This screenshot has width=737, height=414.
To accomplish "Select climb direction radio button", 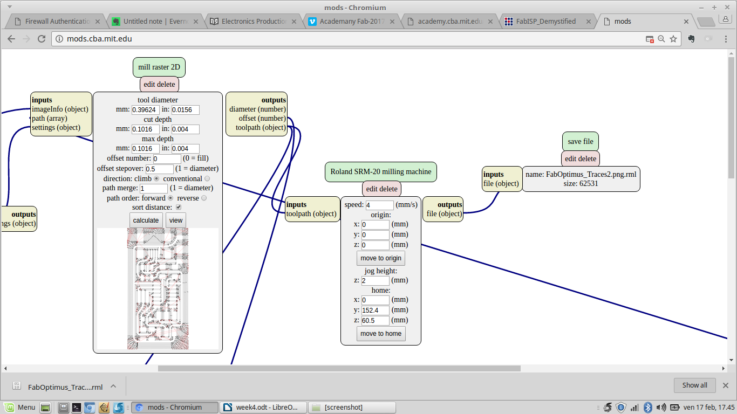I will (156, 178).
